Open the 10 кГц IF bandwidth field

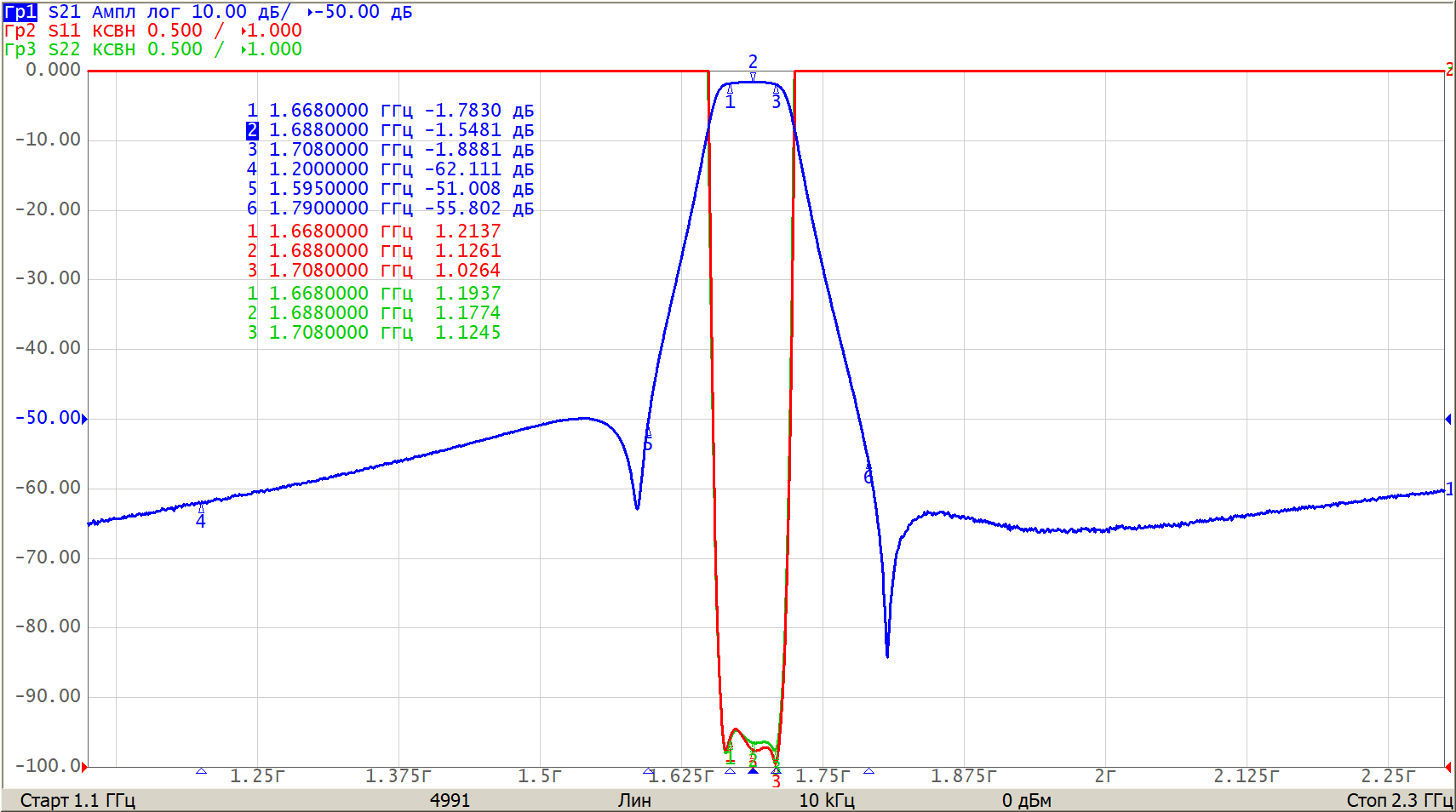tap(826, 800)
